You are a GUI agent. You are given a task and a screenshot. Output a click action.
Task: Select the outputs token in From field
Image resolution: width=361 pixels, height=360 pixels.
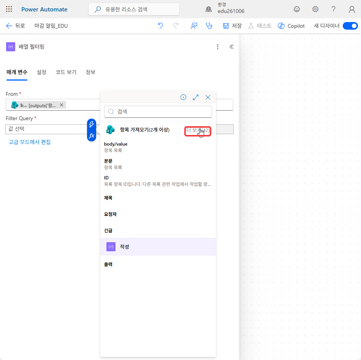pyautogui.click(x=38, y=105)
